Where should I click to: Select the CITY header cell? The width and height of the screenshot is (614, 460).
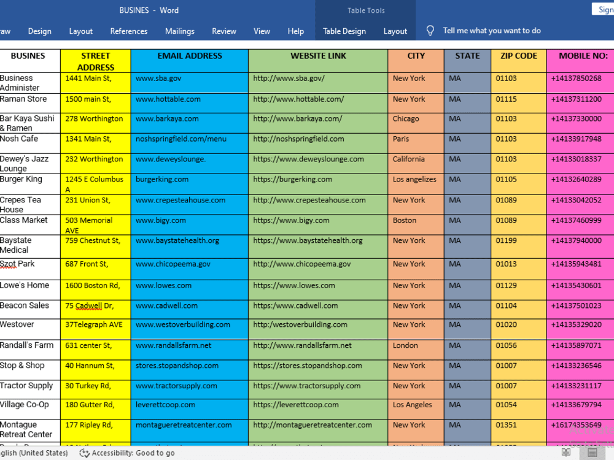pyautogui.click(x=416, y=61)
